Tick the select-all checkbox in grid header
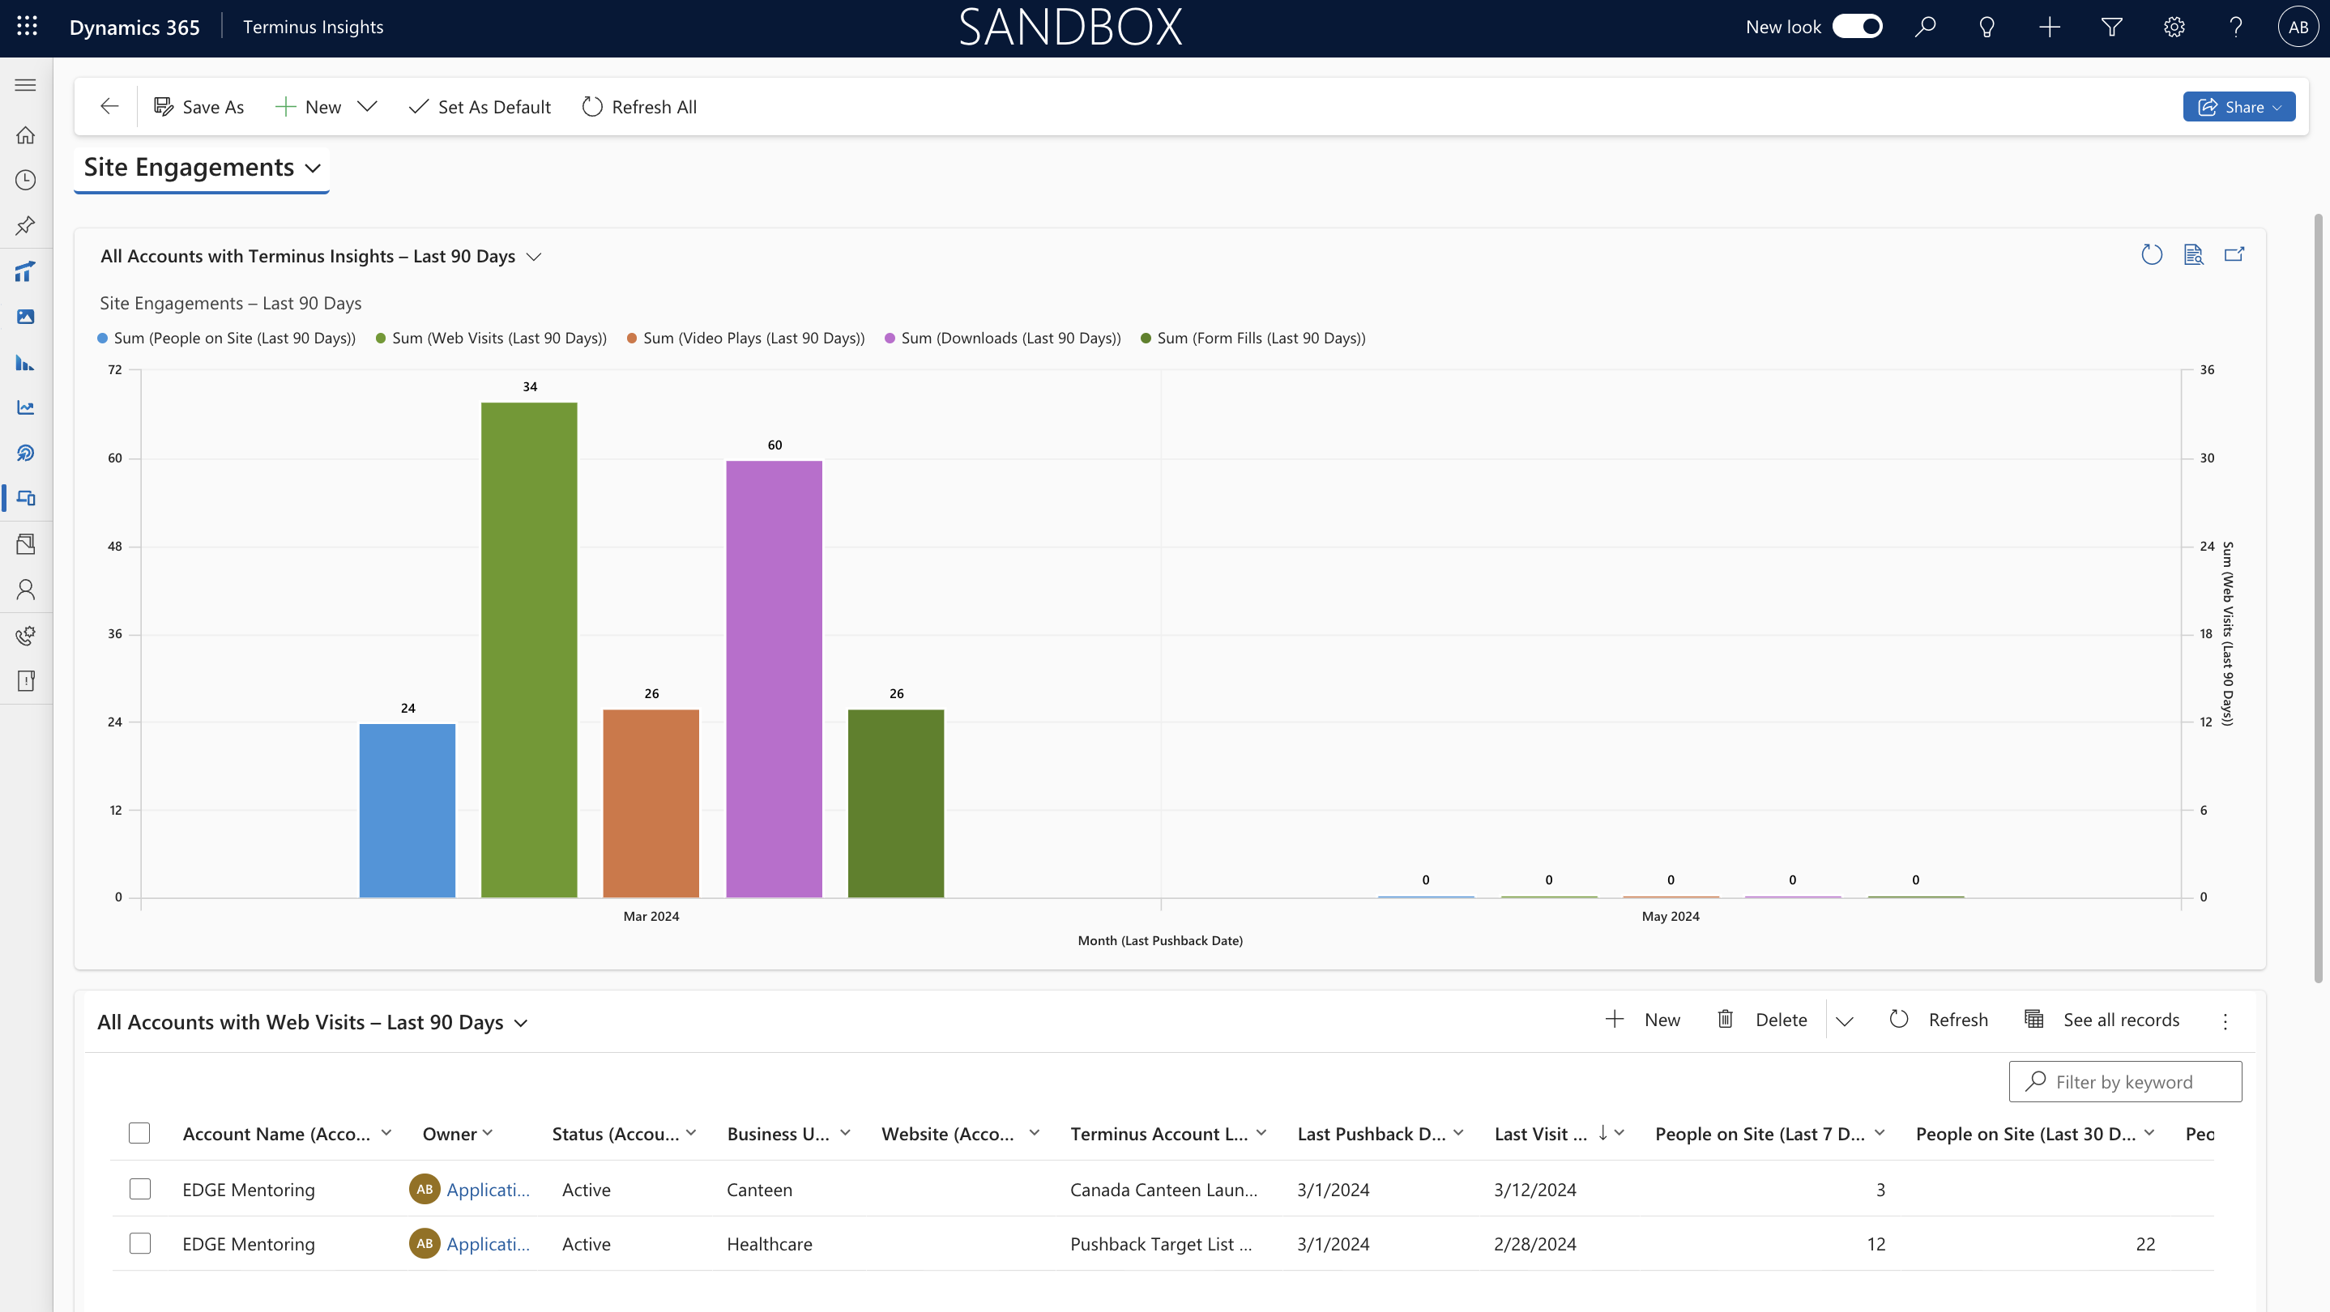 tap(139, 1133)
